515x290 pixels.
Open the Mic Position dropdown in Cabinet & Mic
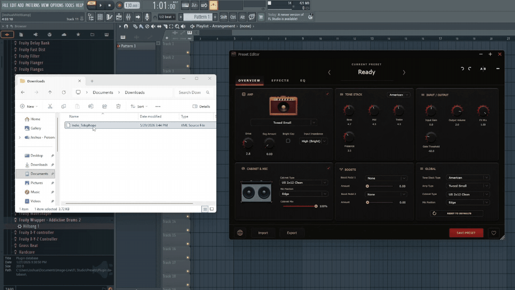click(x=303, y=194)
